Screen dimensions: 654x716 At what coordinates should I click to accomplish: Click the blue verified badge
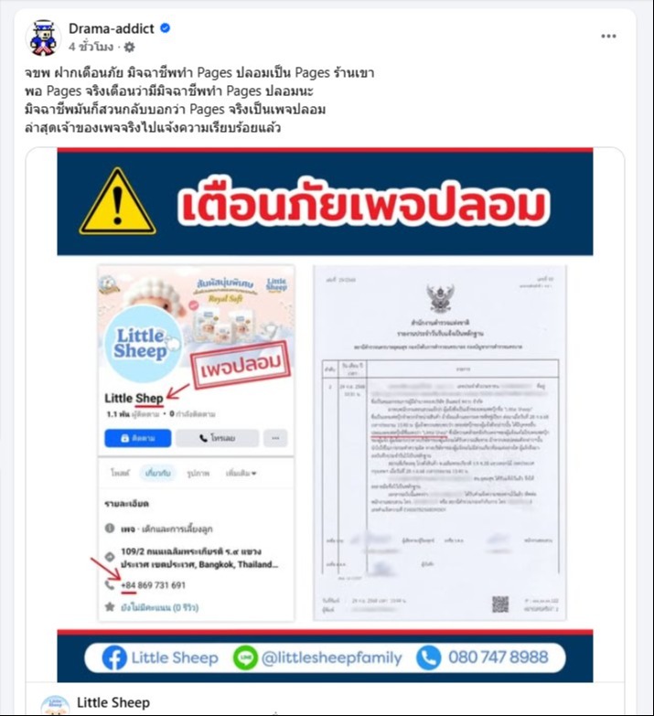tap(165, 28)
